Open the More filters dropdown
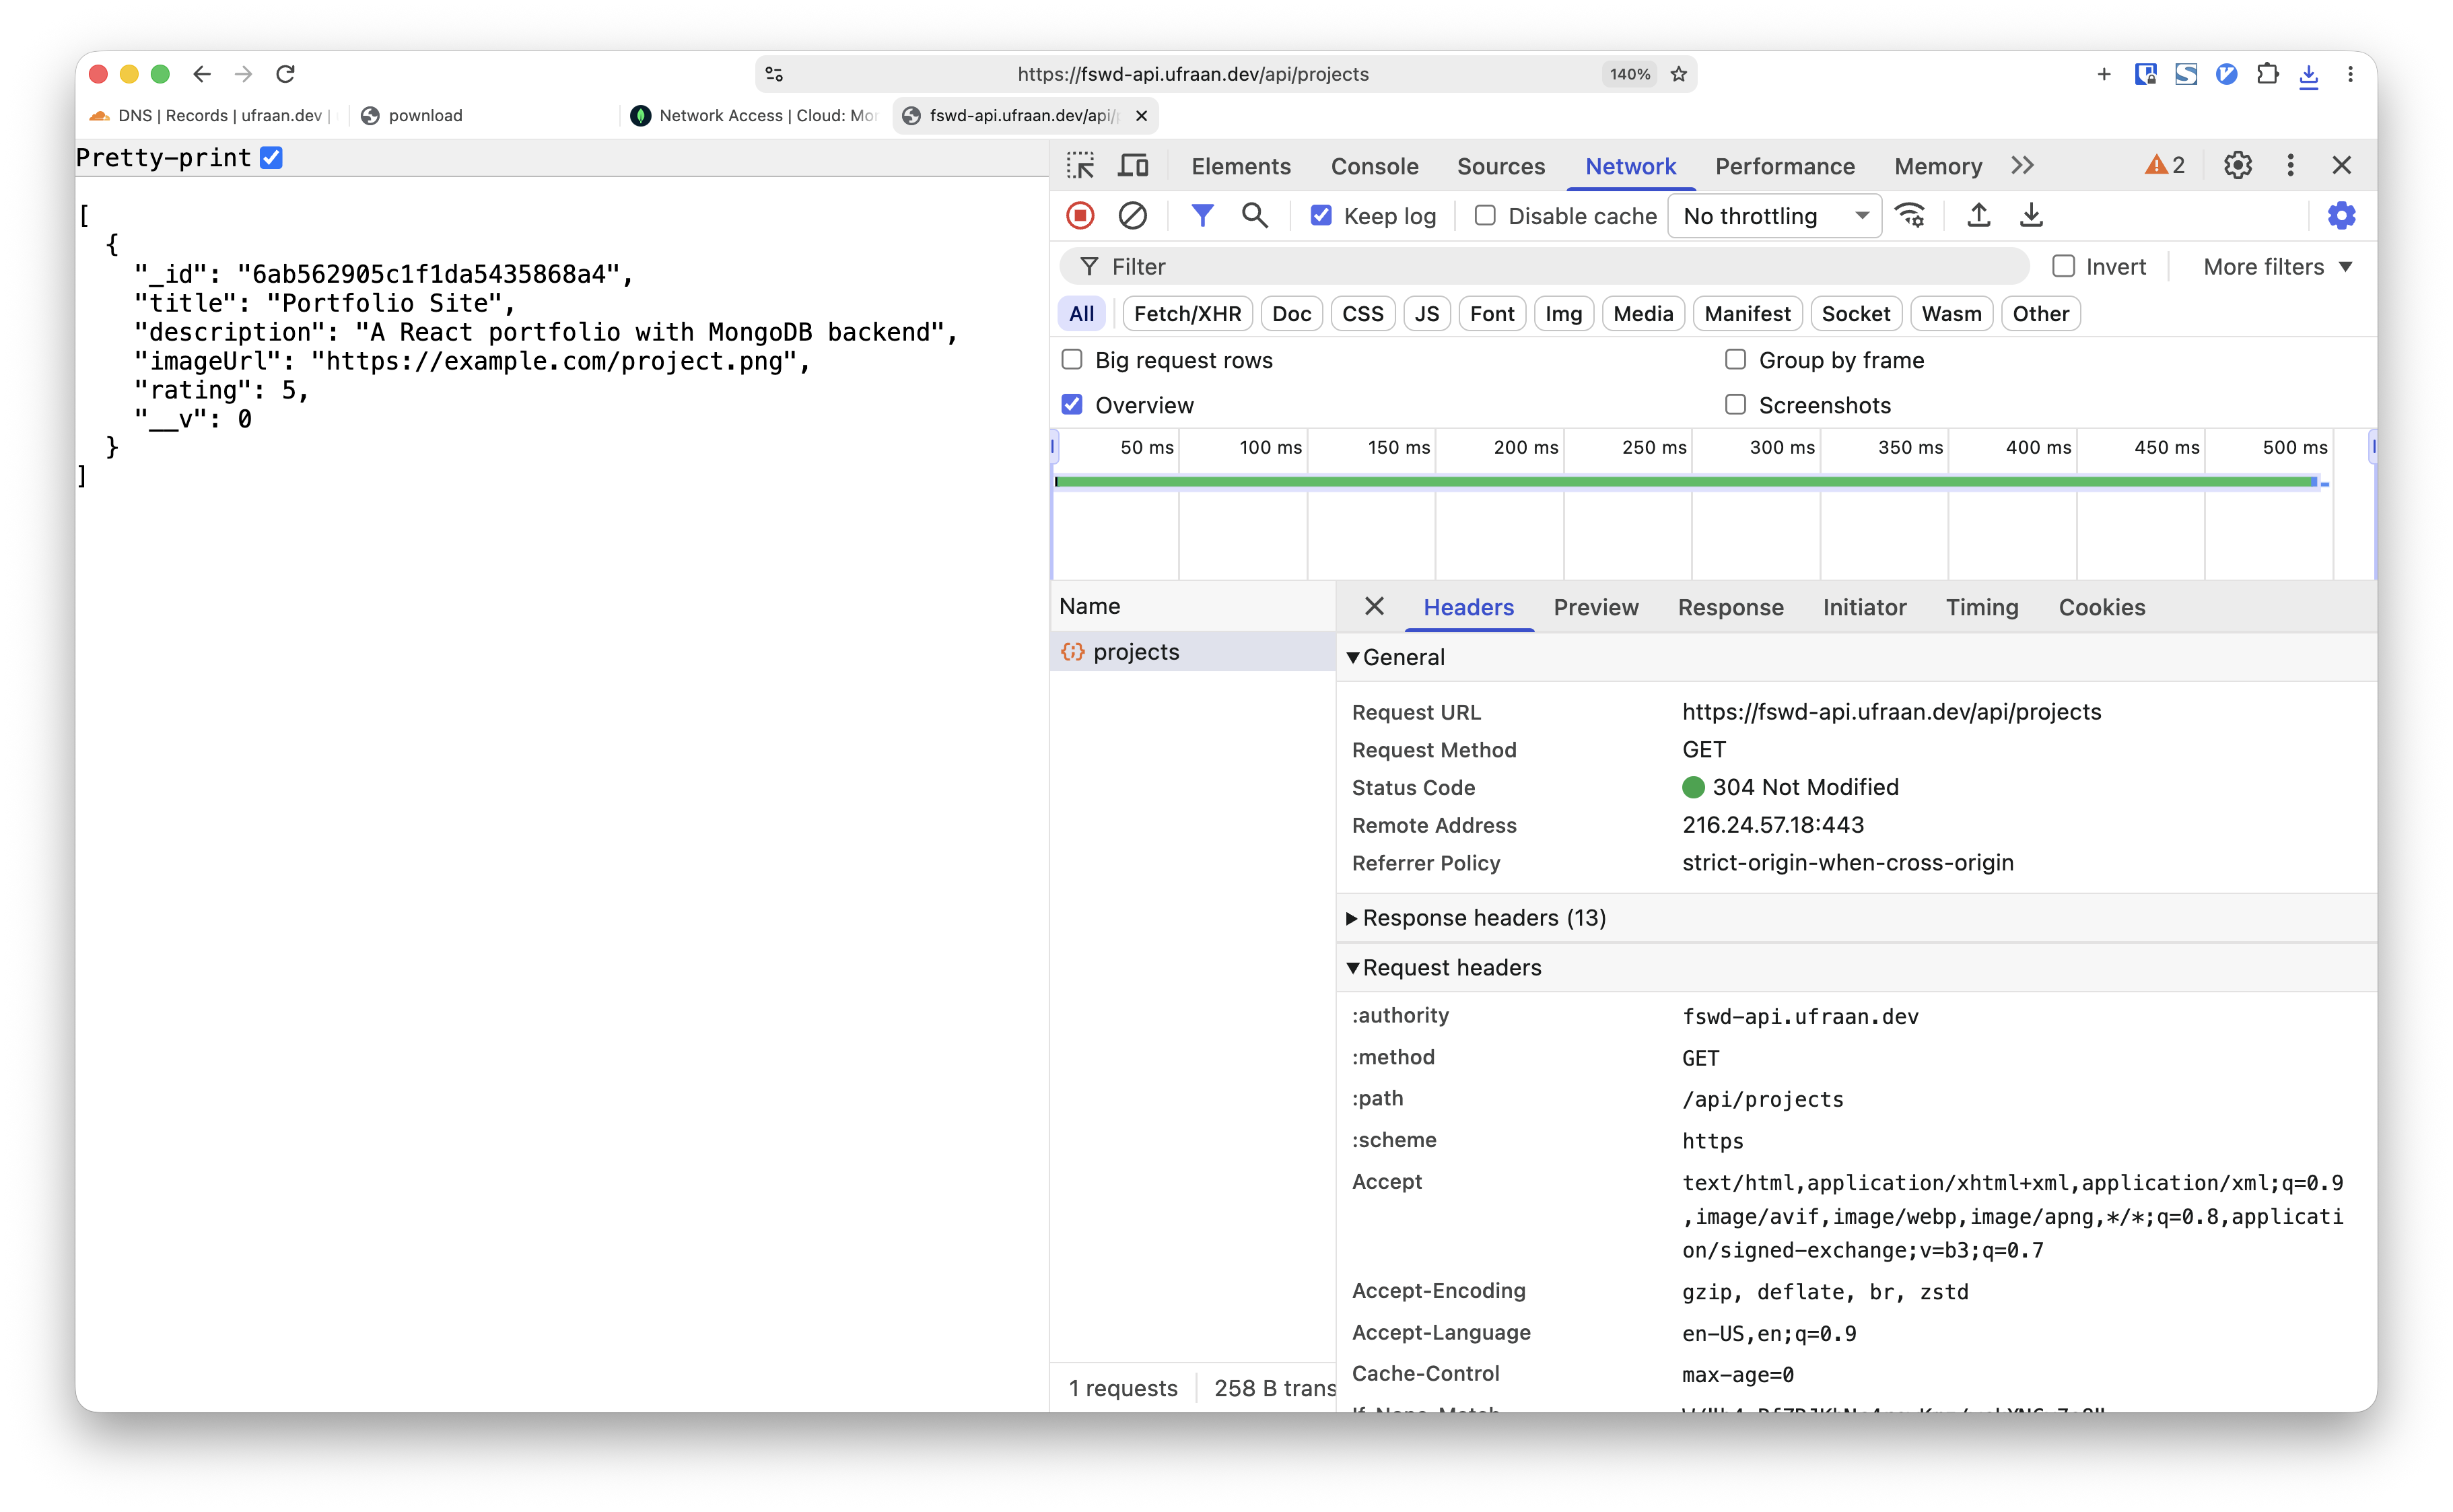The image size is (2453, 1512). (x=2278, y=267)
